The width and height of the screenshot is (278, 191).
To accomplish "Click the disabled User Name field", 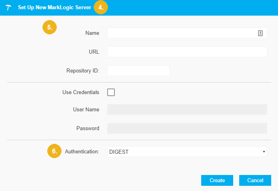I will point(187,110).
